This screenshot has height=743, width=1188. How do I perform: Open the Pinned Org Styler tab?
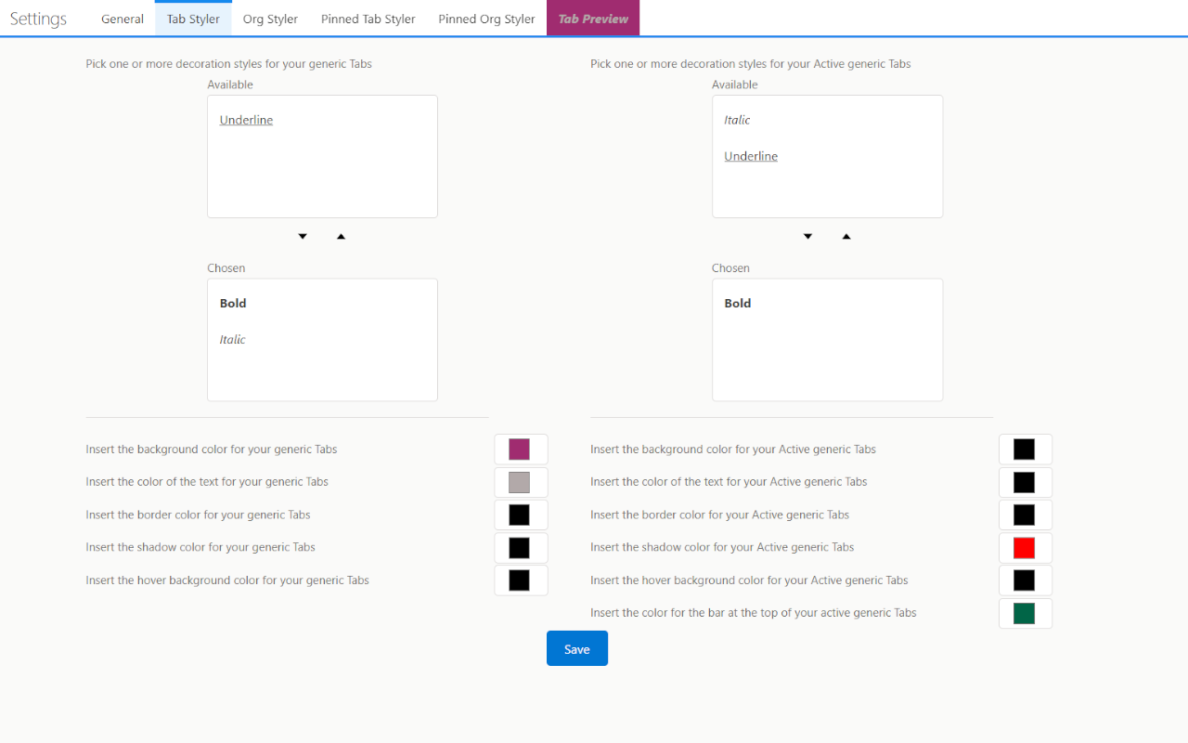coord(486,19)
